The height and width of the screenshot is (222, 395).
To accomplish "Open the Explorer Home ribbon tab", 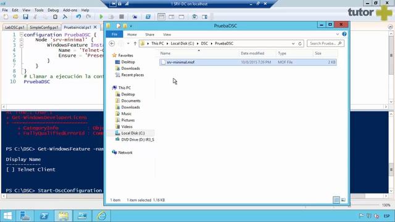I will click(131, 35).
